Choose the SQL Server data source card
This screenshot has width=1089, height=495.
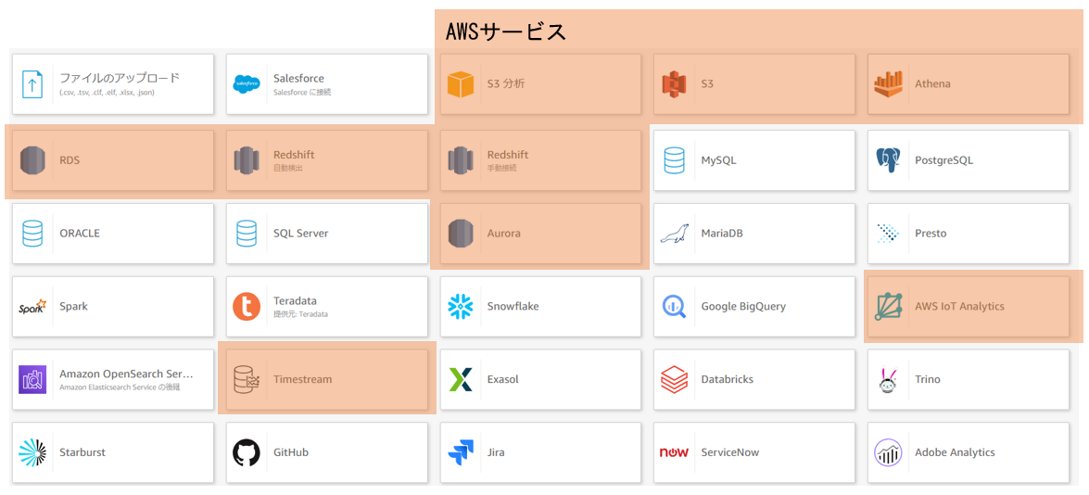(x=327, y=234)
